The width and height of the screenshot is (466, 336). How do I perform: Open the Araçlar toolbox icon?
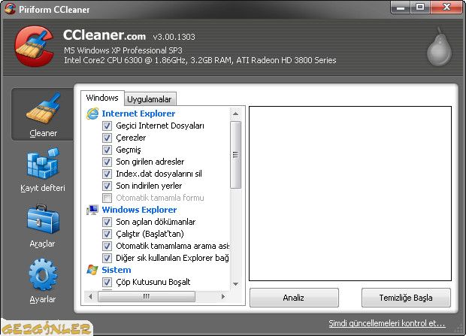point(43,219)
